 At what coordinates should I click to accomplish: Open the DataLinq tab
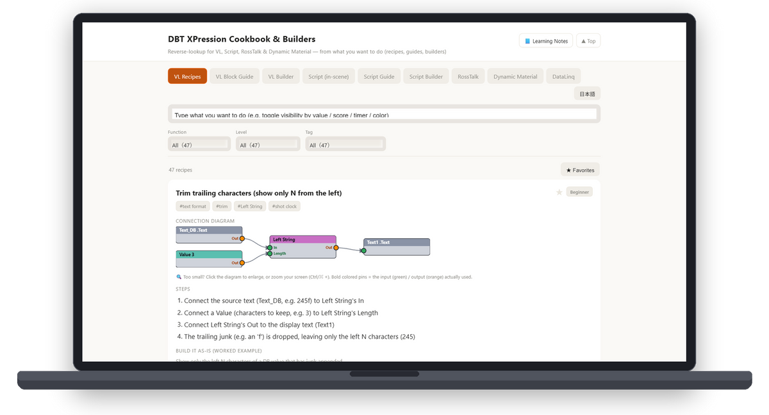[x=564, y=76]
